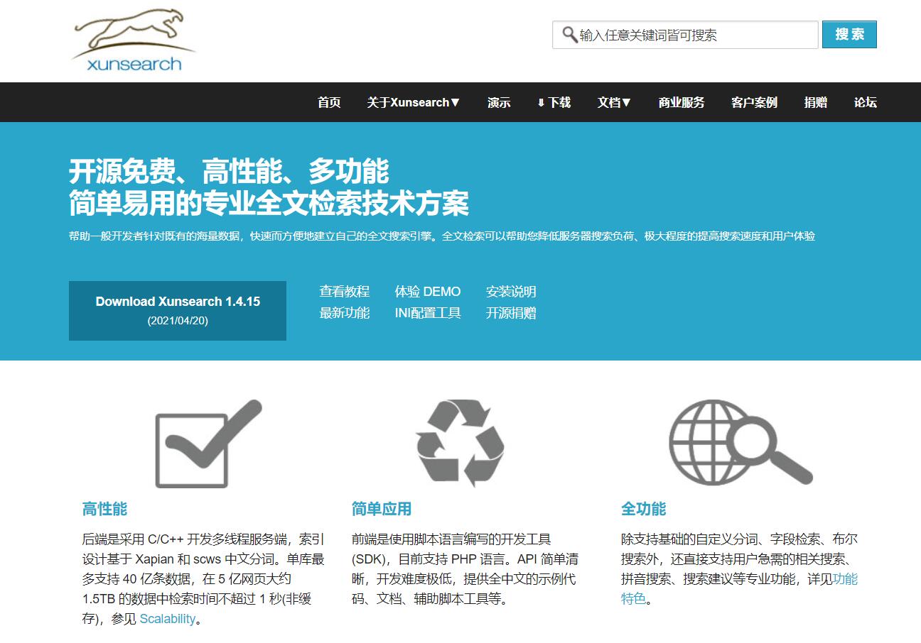Open the 功能特色 link

tap(845, 579)
